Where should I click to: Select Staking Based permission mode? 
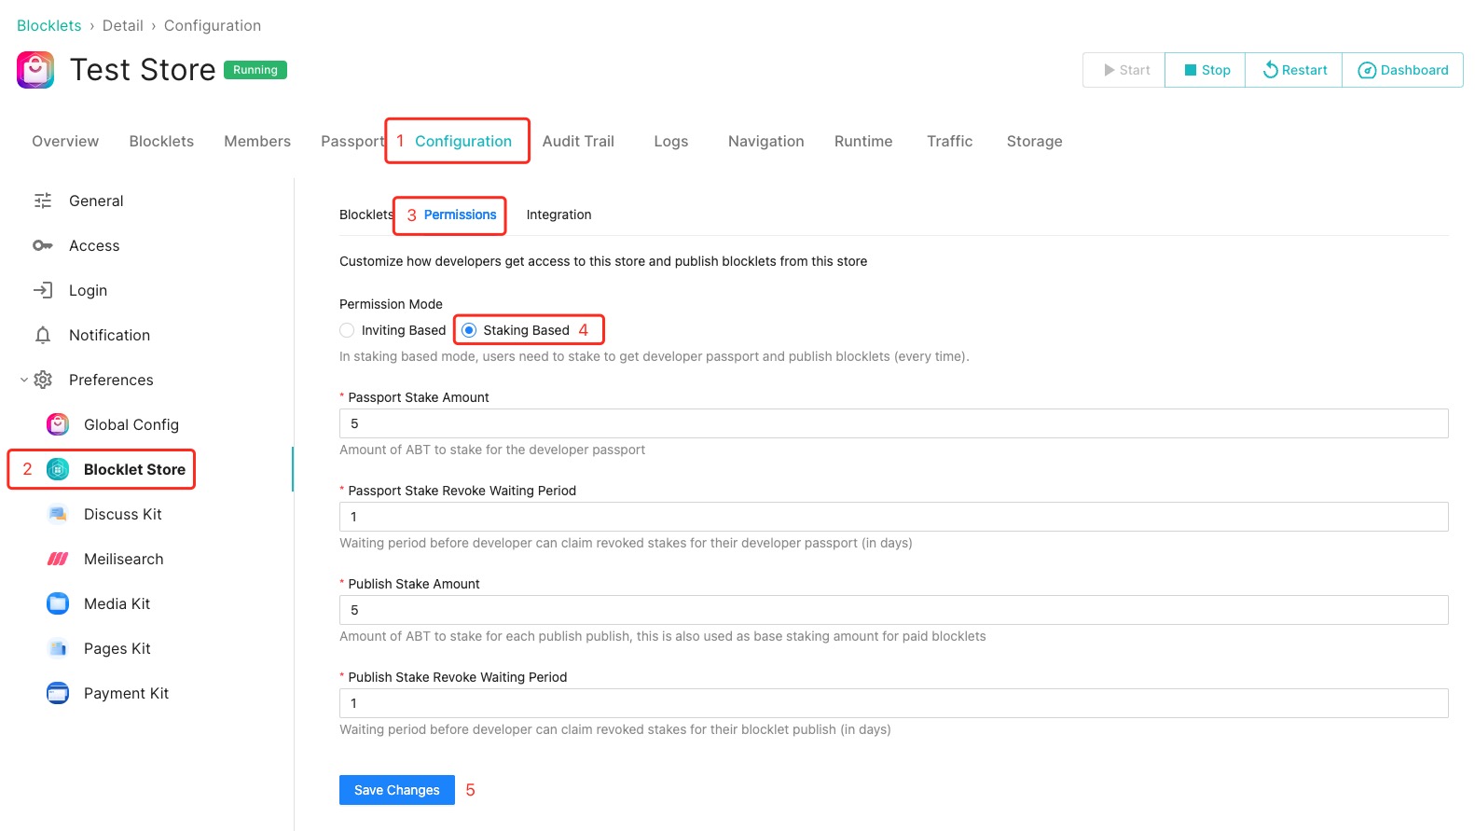[469, 330]
